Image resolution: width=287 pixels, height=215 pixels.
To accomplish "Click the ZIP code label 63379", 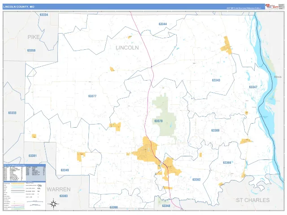I will (x=158, y=121).
